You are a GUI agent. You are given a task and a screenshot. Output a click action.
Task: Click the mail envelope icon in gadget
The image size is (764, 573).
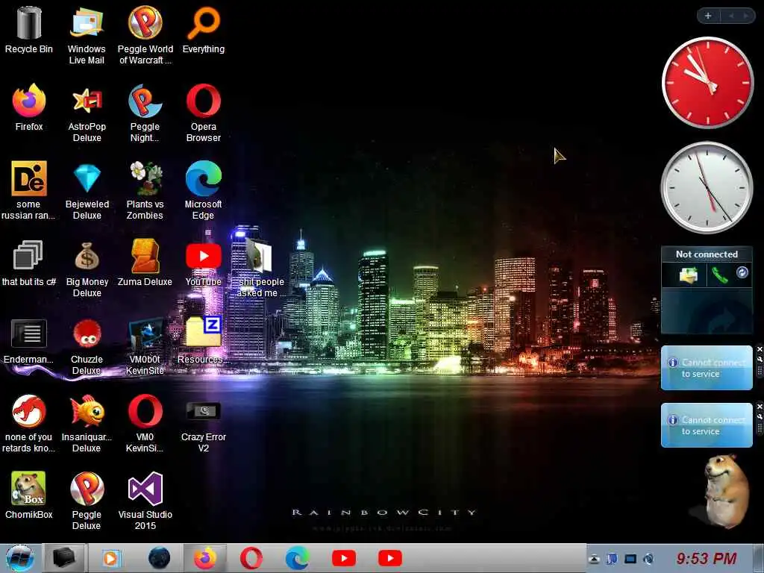coord(689,275)
